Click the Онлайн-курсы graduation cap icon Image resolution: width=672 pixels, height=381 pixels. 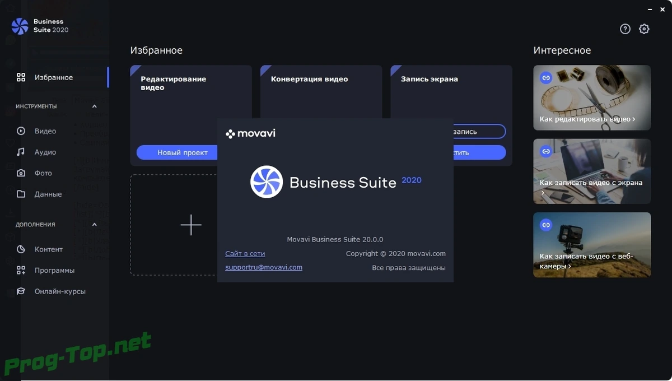pyautogui.click(x=21, y=291)
